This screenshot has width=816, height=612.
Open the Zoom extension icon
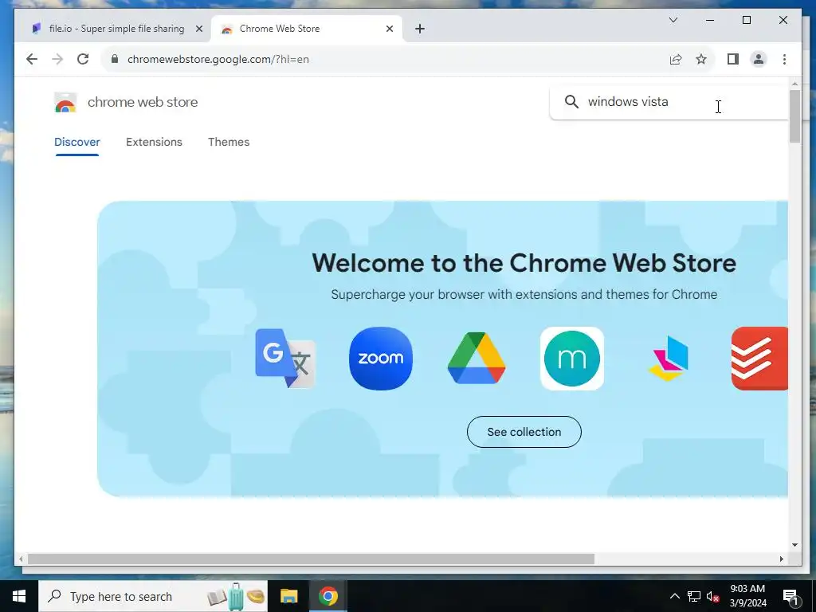coord(381,359)
